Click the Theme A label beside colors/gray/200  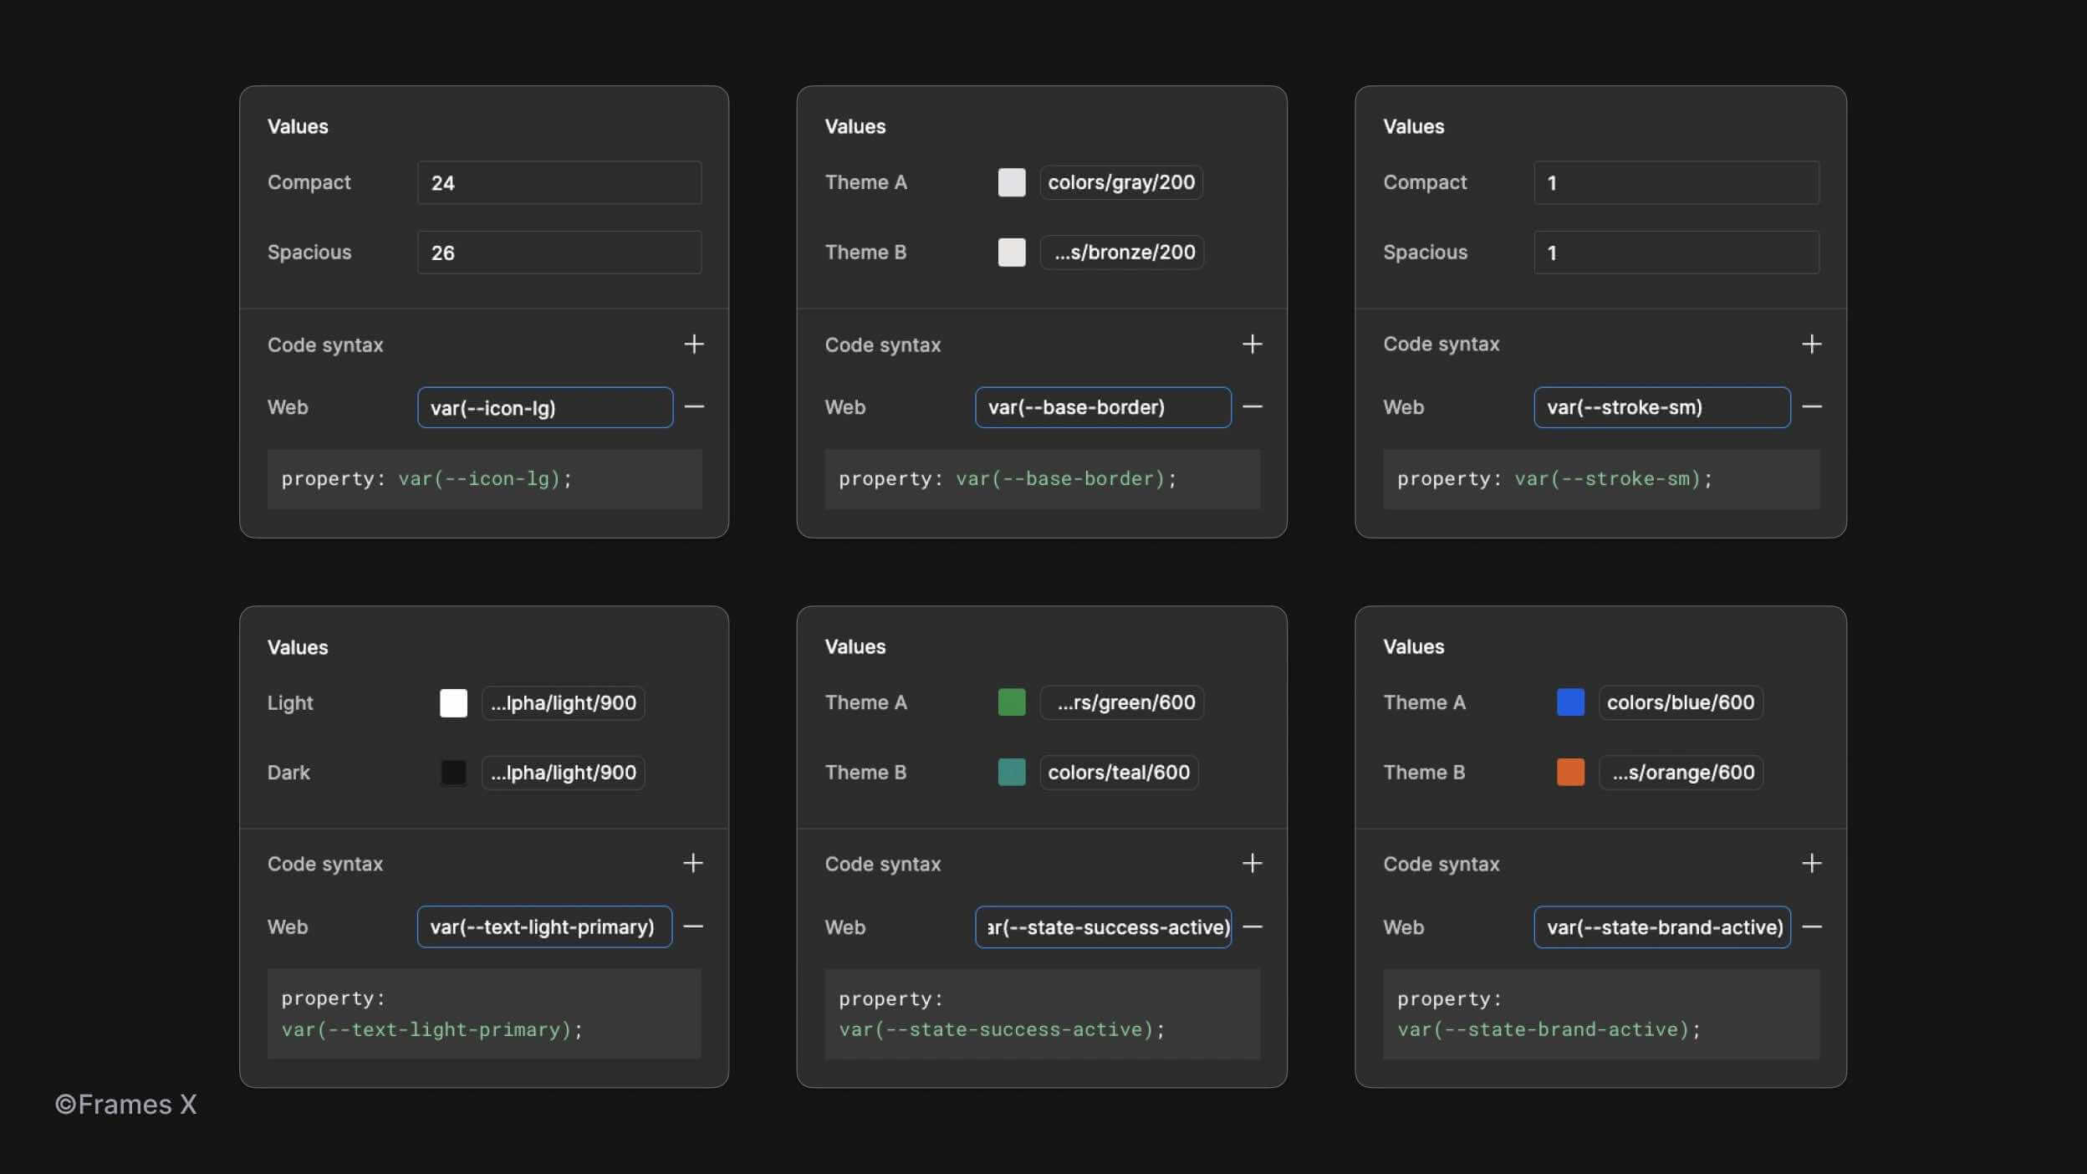click(x=865, y=182)
